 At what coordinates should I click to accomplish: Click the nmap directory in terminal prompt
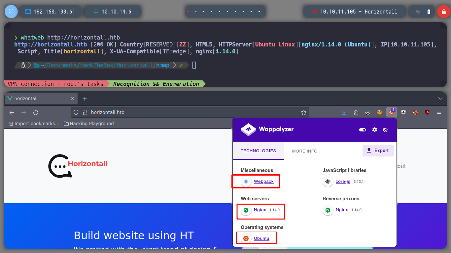162,65
